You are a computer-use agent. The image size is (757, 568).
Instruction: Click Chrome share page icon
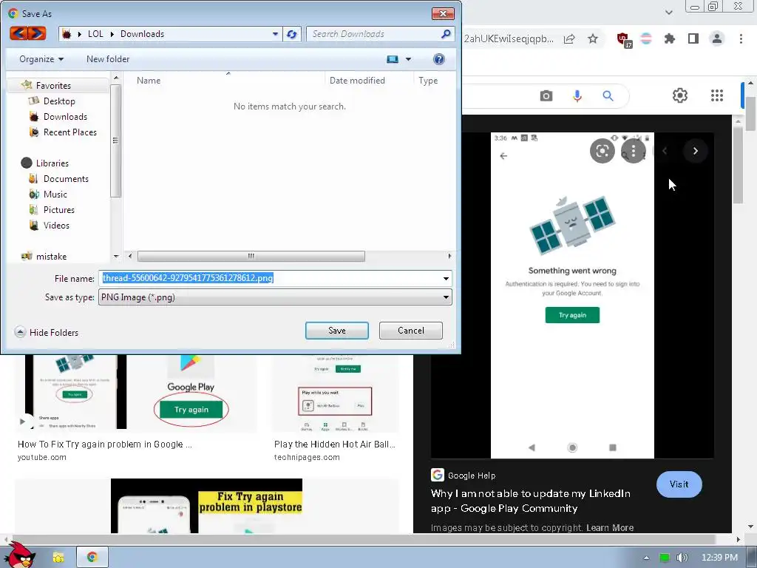click(x=569, y=38)
